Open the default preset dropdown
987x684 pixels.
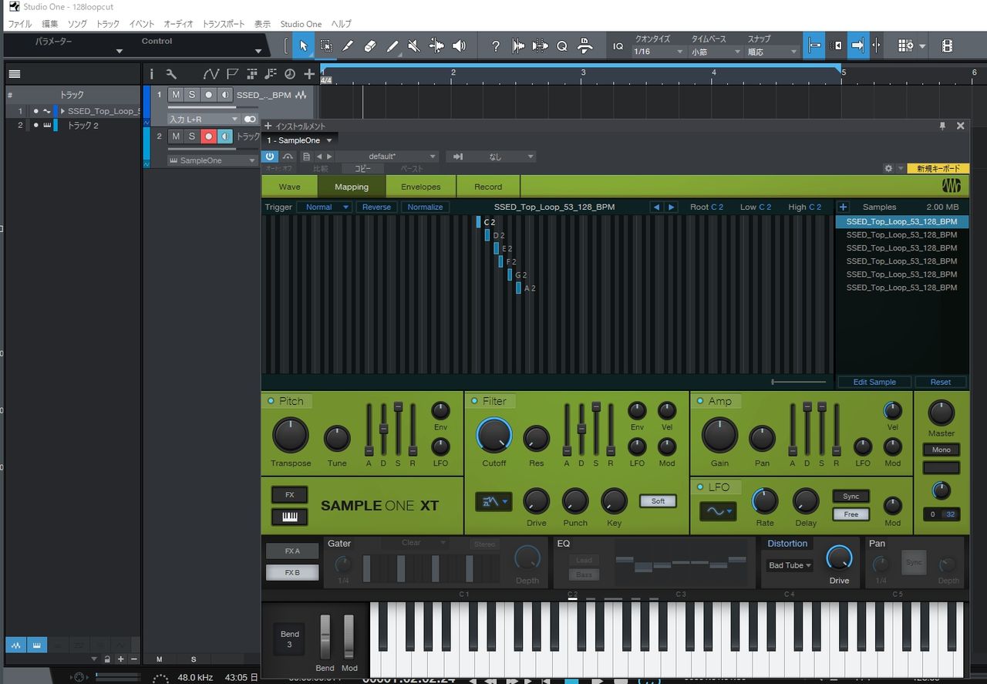pos(387,157)
